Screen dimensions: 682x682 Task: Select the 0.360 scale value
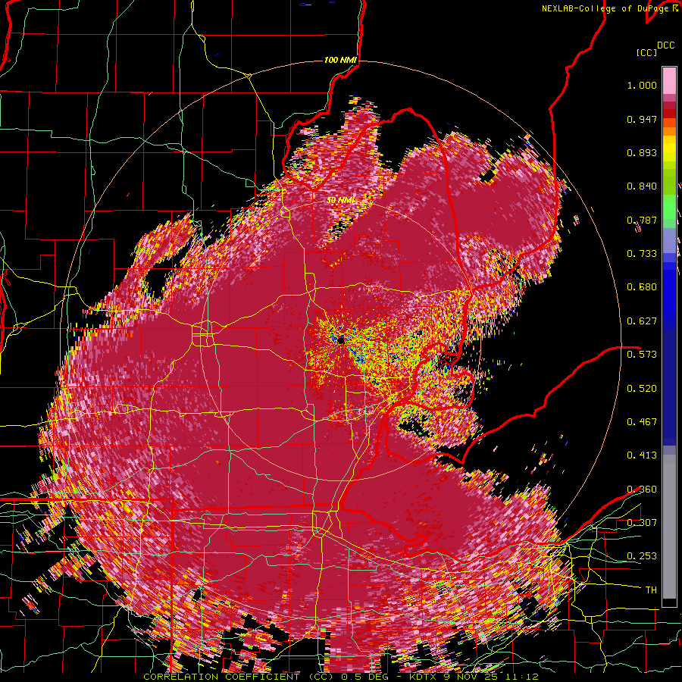642,490
